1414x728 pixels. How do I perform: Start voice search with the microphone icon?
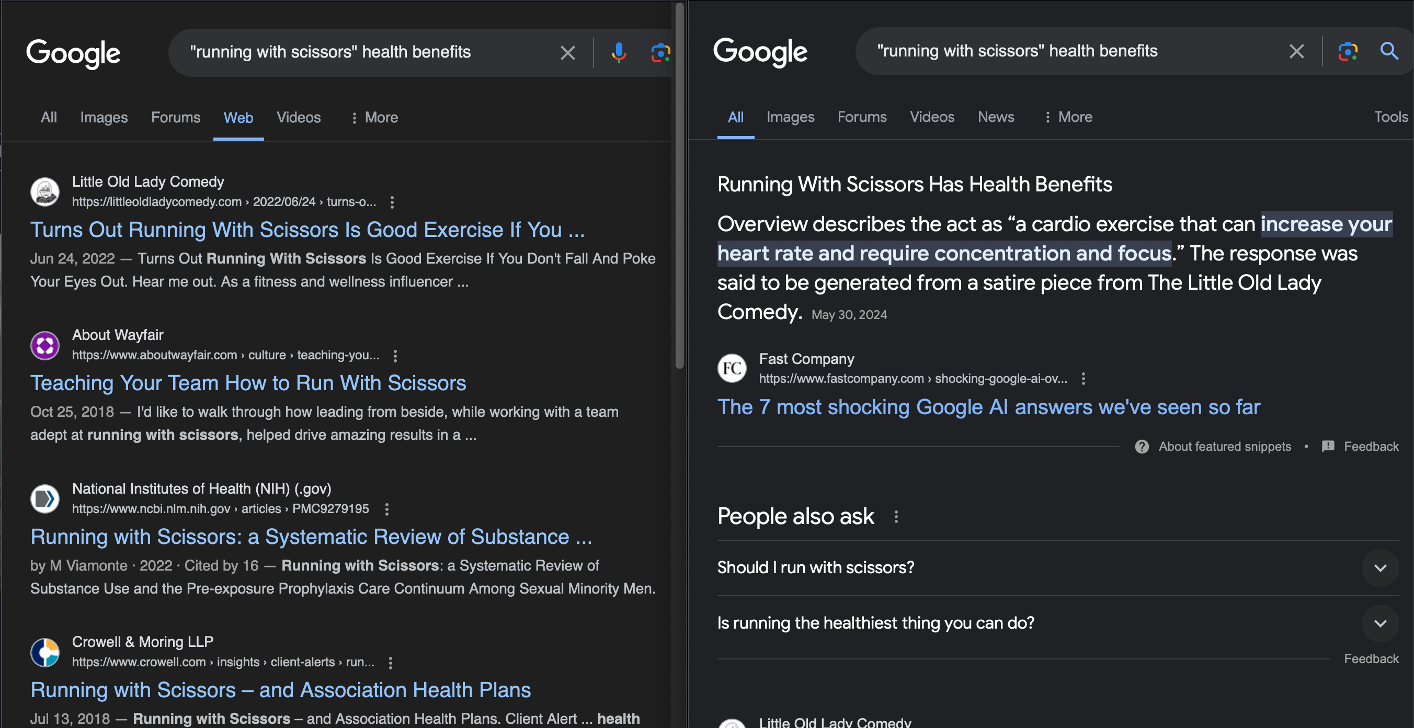(619, 53)
